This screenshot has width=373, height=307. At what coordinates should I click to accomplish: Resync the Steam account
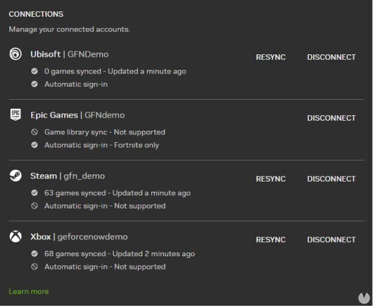(x=271, y=179)
